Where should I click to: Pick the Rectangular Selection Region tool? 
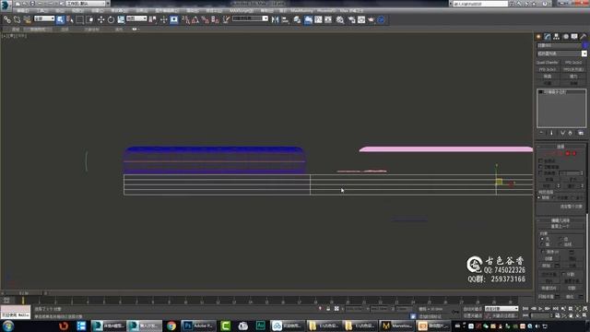click(x=80, y=19)
